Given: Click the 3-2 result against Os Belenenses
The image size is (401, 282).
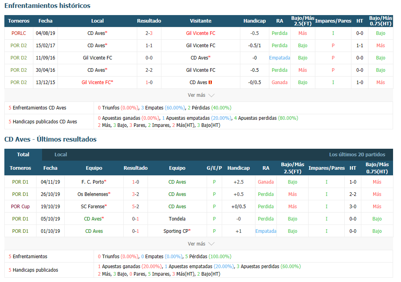Looking at the screenshot, I should pyautogui.click(x=136, y=194).
